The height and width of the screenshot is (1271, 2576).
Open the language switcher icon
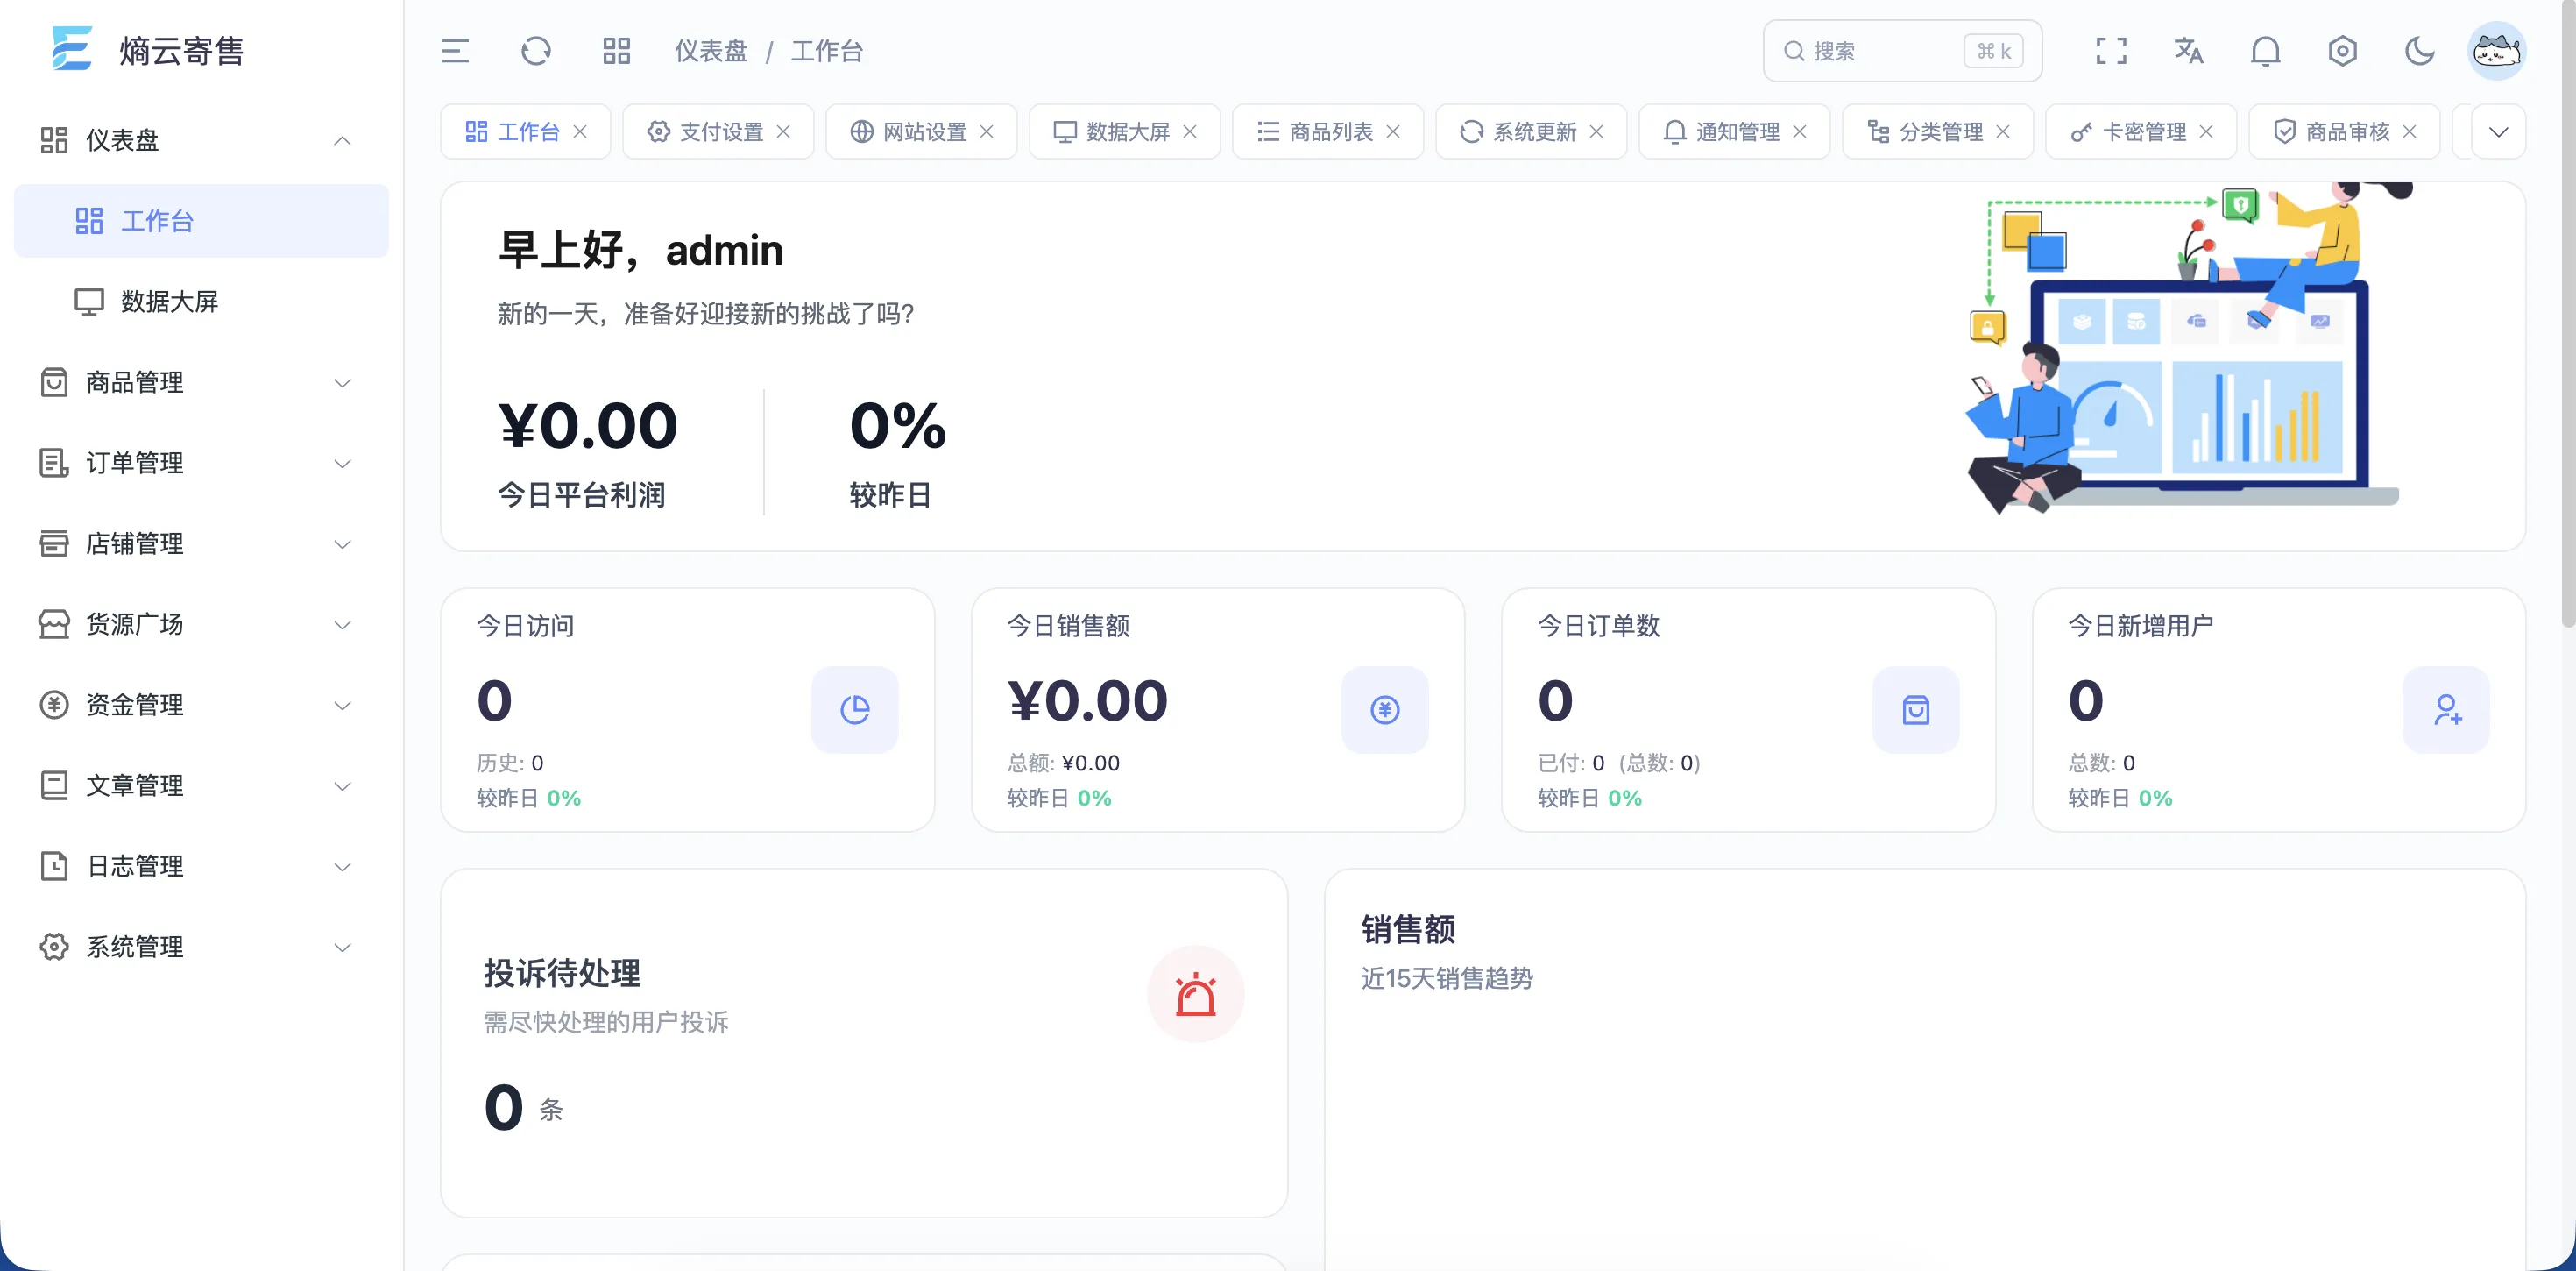[2188, 50]
